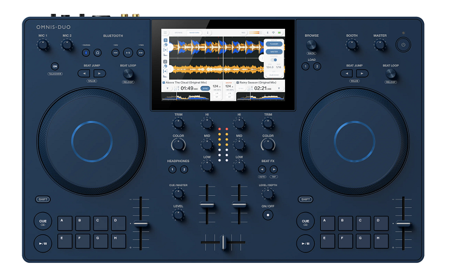Tap the Beat FX right arrow button
The width and height of the screenshot is (453, 279).
[274, 170]
